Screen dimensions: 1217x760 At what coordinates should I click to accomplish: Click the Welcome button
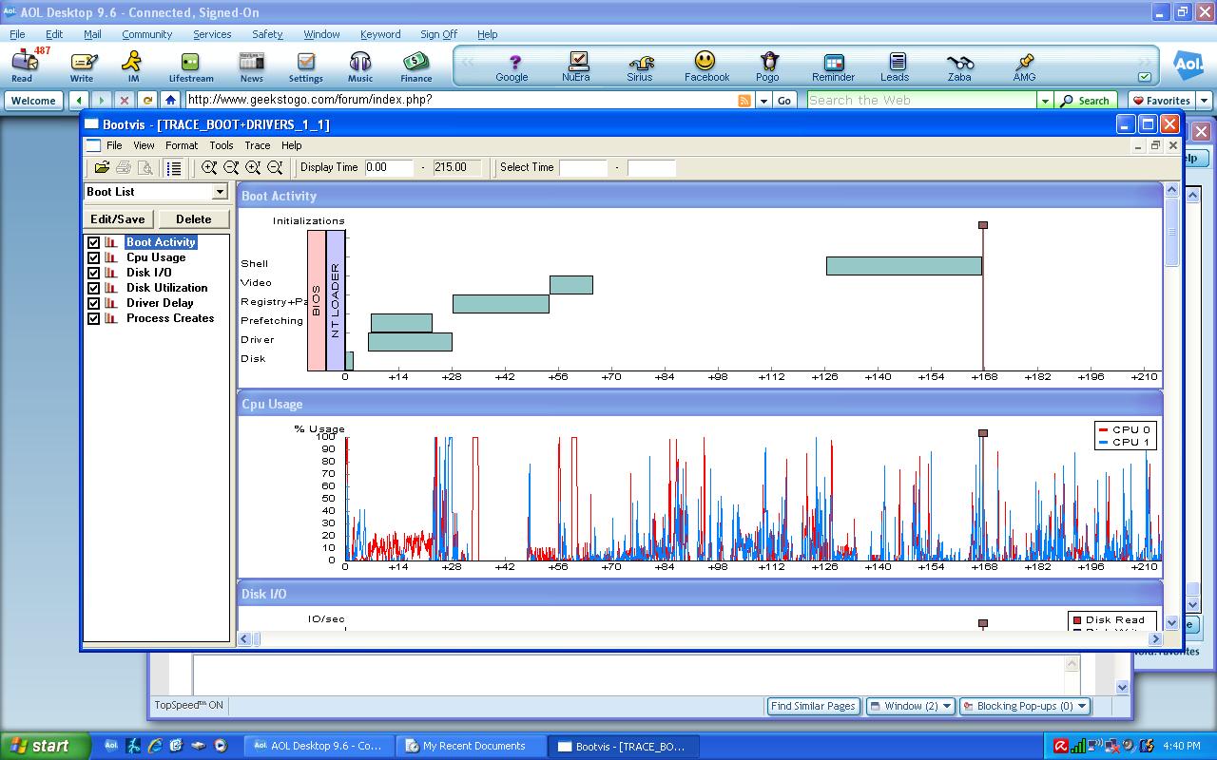tap(33, 100)
